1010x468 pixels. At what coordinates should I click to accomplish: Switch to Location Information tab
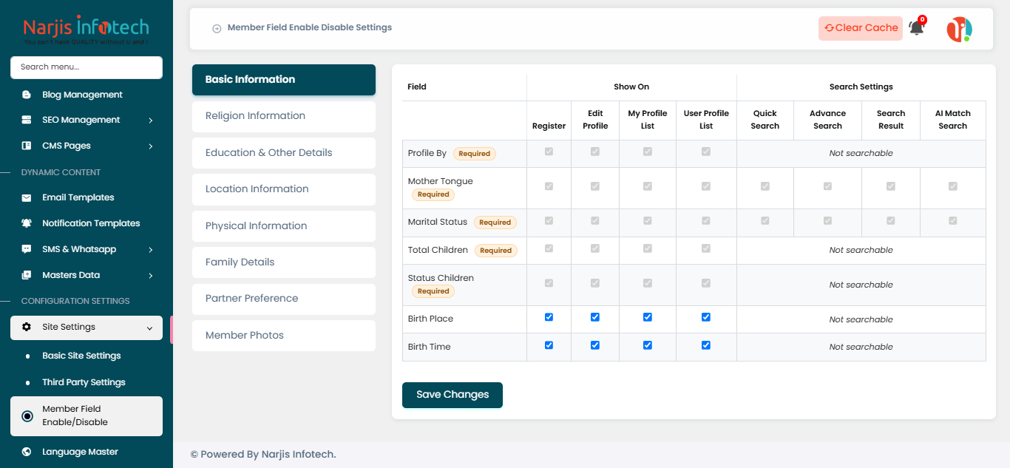(x=284, y=189)
